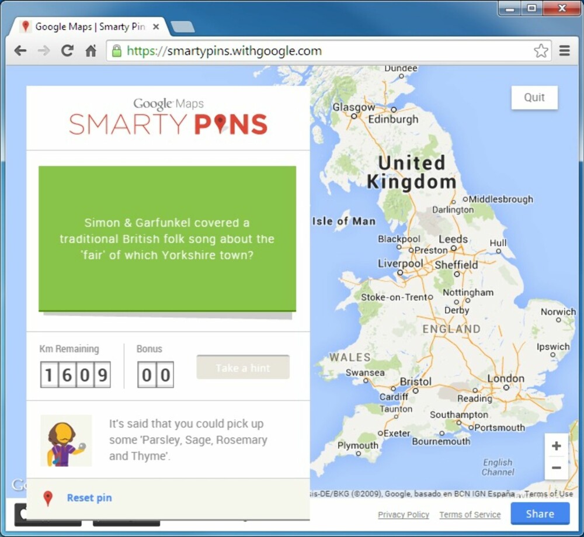Click the Take a hint button
This screenshot has width=584, height=537.
243,368
